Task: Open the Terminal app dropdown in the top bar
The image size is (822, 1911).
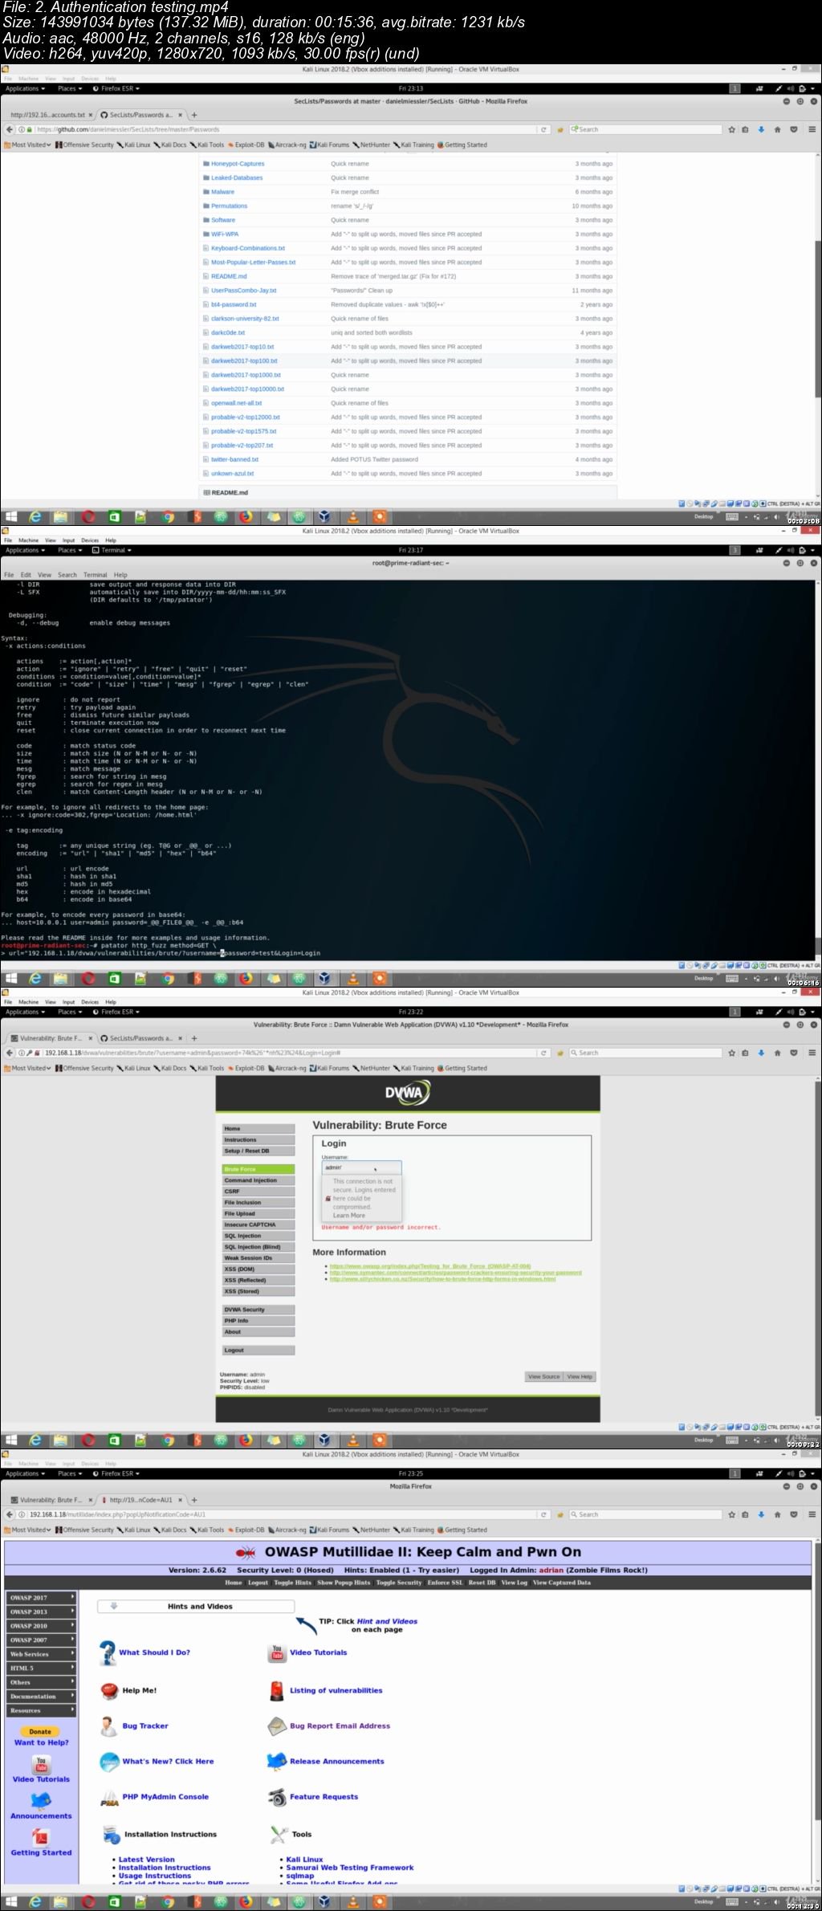Action: (x=112, y=550)
